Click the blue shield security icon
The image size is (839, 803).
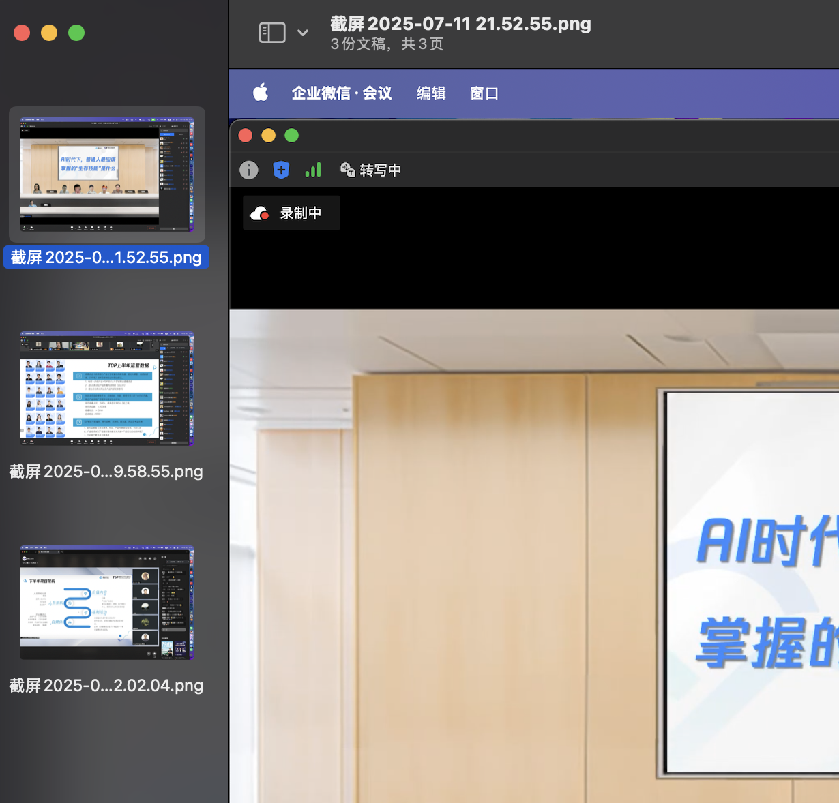click(x=281, y=170)
